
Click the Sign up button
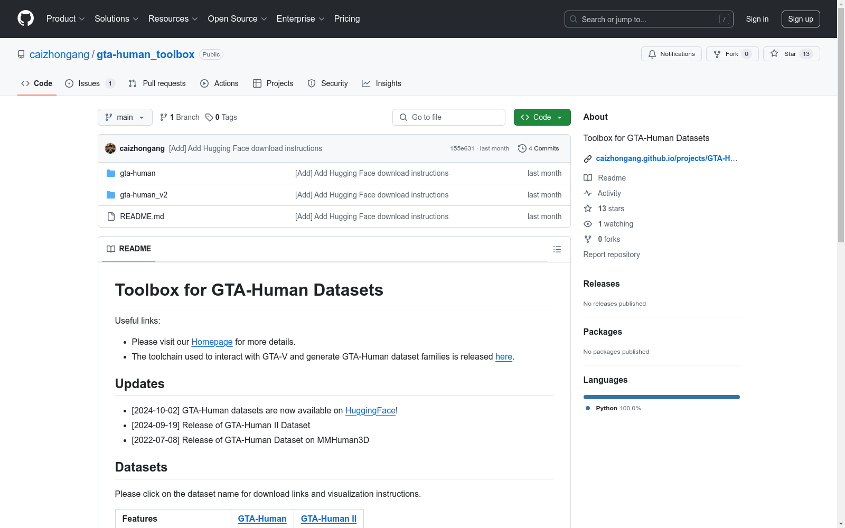pyautogui.click(x=800, y=19)
